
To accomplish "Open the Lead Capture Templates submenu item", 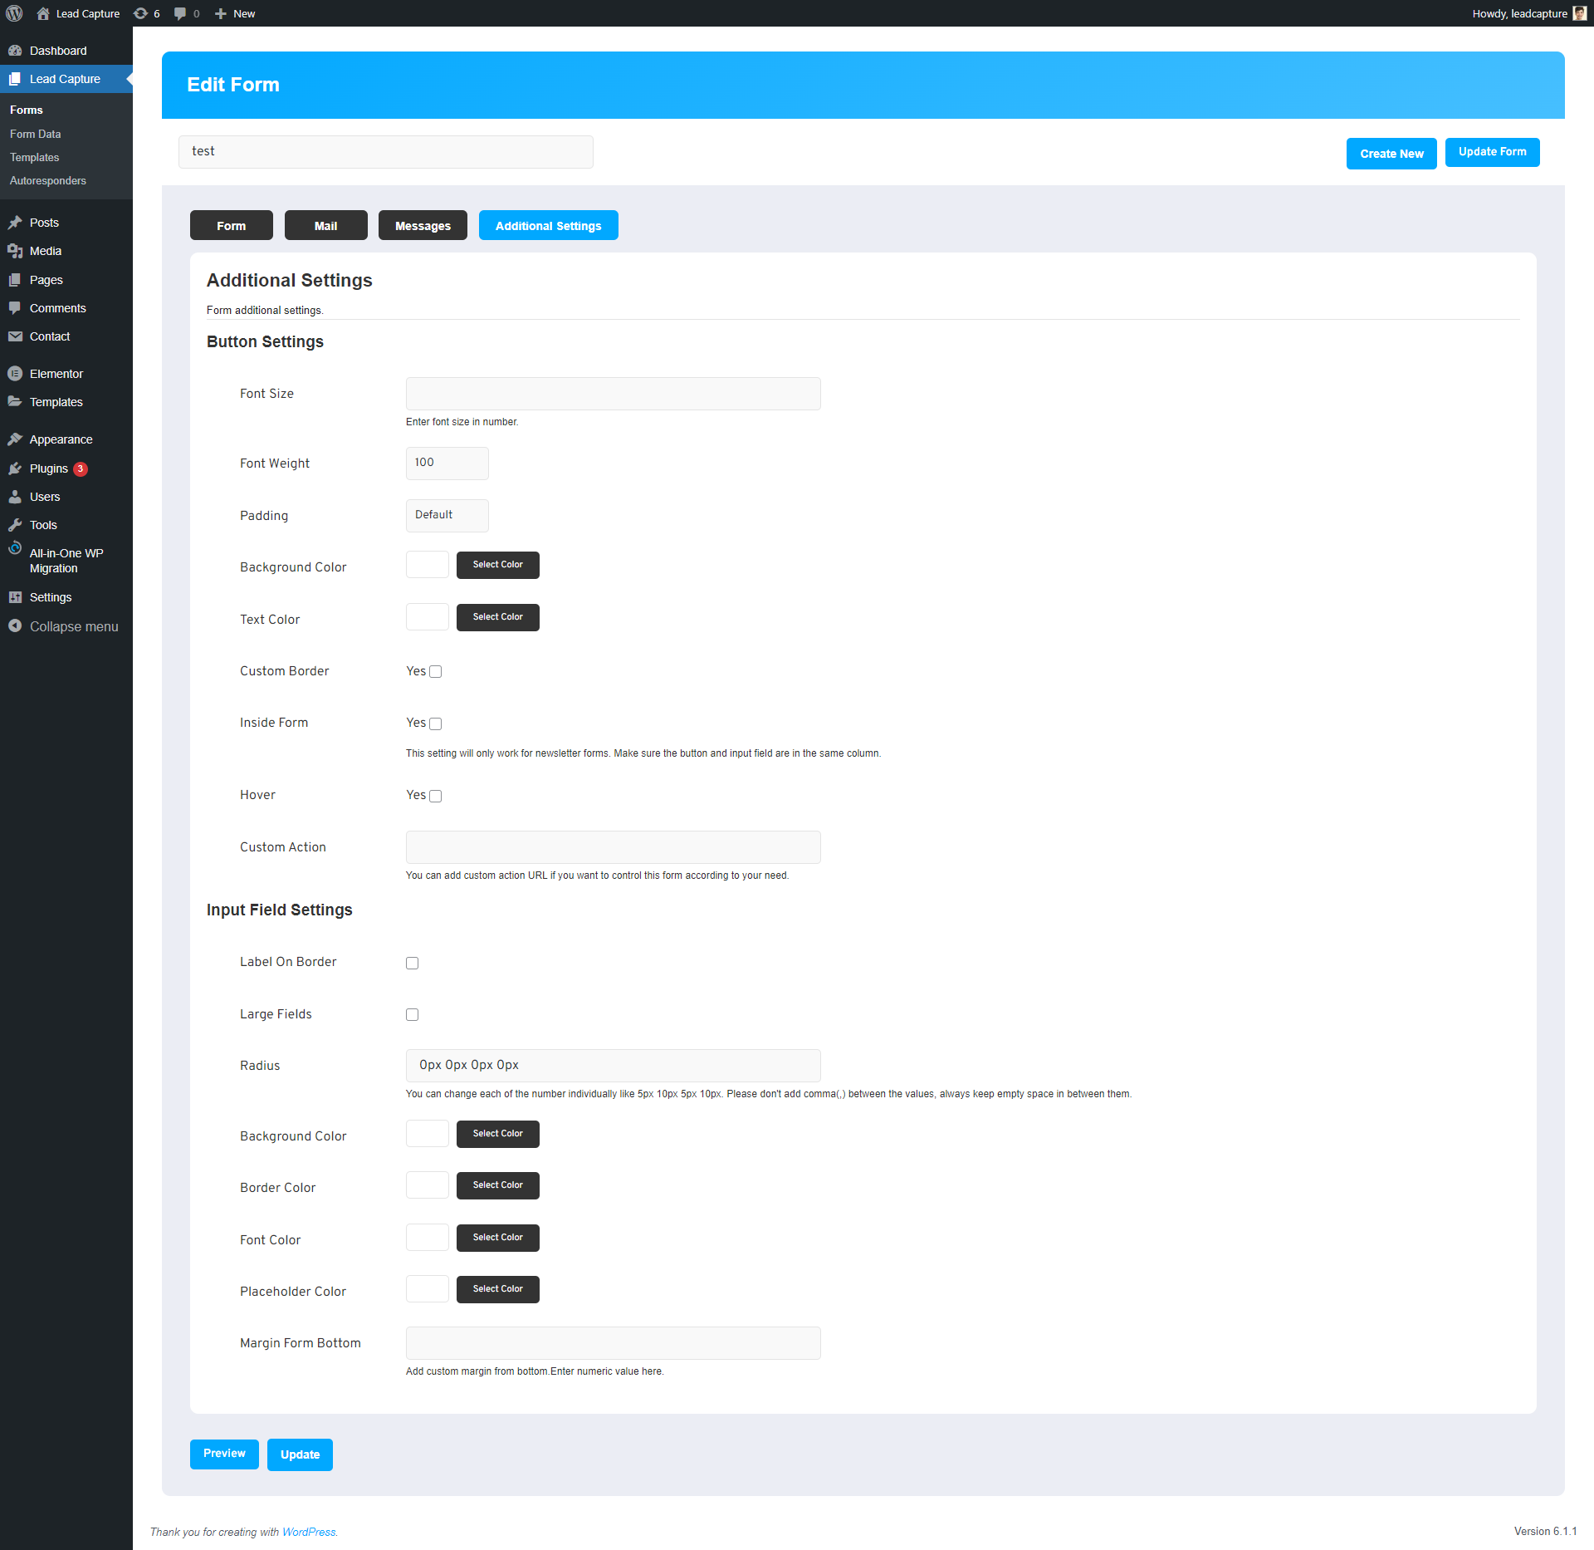I will 35,157.
